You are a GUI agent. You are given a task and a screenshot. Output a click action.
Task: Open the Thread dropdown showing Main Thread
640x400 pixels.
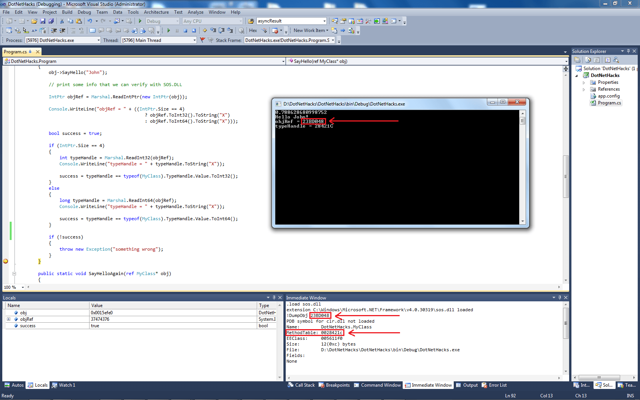[x=194, y=40]
